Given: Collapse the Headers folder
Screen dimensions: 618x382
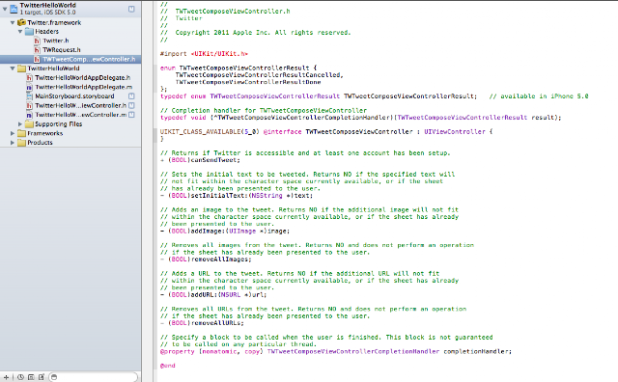Looking at the screenshot, I should point(20,32).
